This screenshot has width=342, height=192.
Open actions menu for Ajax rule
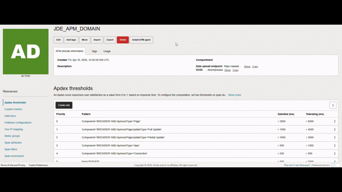coord(335,145)
